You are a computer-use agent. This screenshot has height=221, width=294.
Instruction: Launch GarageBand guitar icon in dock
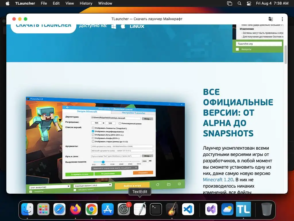point(172,209)
